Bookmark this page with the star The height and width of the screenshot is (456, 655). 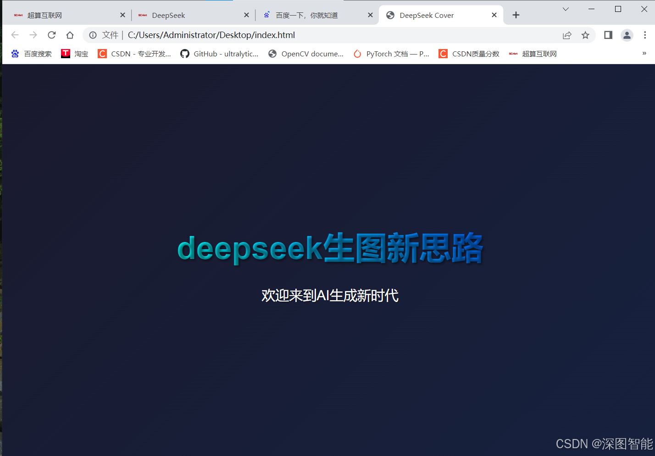point(585,35)
